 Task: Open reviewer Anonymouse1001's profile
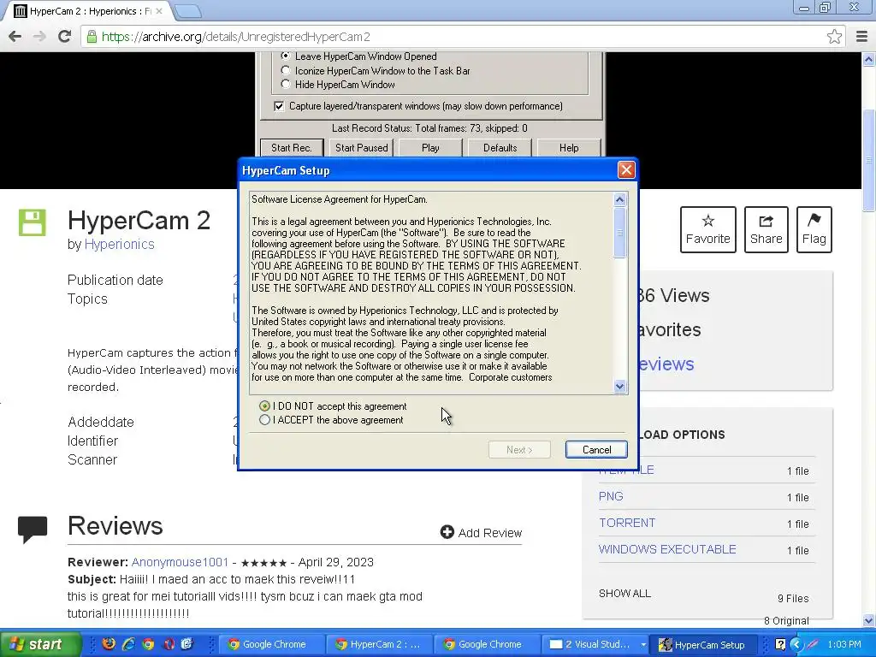[180, 562]
